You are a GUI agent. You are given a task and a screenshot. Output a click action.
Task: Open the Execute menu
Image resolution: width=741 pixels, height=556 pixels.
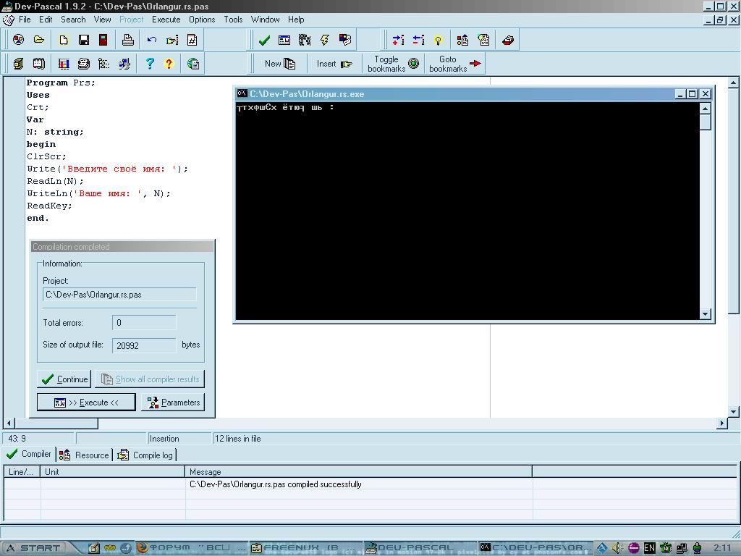click(166, 20)
